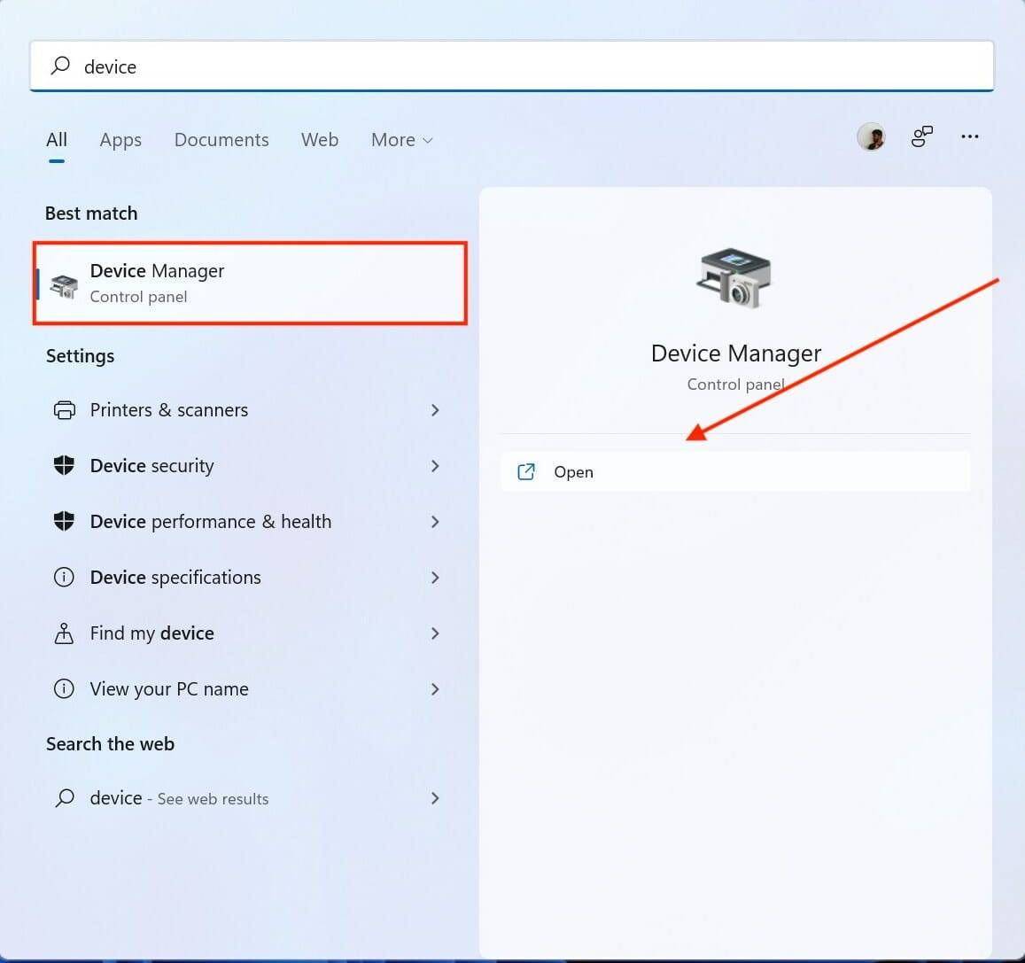Click the accounts switcher icon
Screen dimensions: 1025x963
[x=921, y=136]
